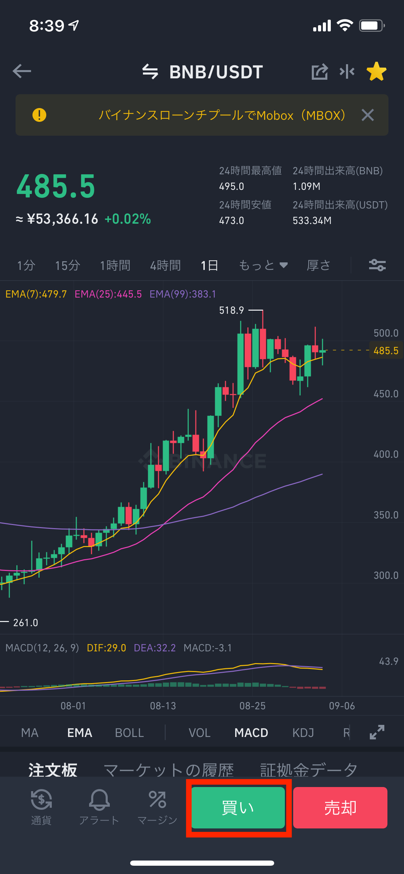Select the 1日 chart interval
The width and height of the screenshot is (404, 874).
click(210, 265)
